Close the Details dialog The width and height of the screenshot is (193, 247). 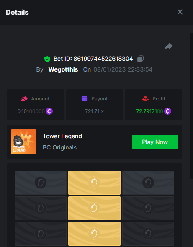(180, 12)
